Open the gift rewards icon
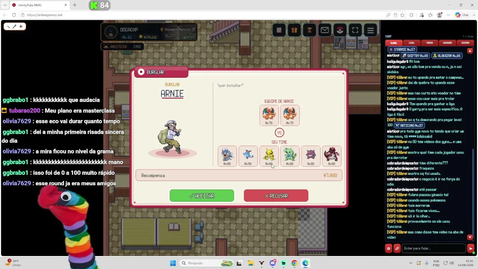The height and width of the screenshot is (269, 478). (x=294, y=30)
